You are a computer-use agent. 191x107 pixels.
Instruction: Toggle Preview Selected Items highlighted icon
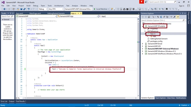pyautogui.click(x=177, y=17)
